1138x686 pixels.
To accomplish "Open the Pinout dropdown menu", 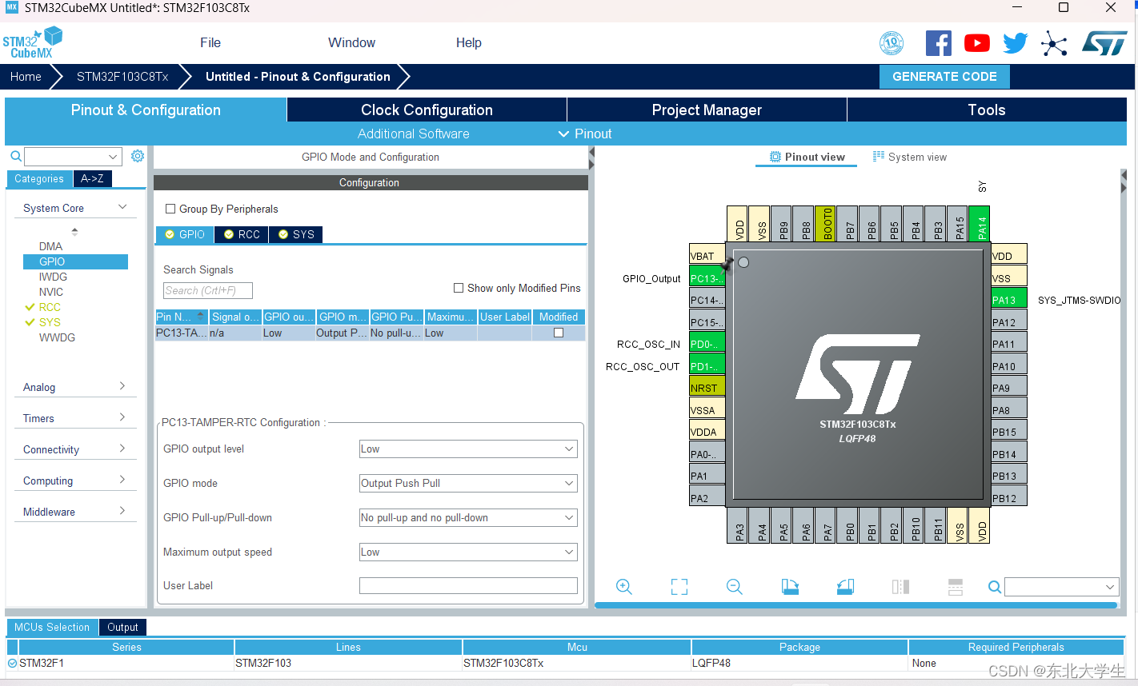I will (585, 134).
